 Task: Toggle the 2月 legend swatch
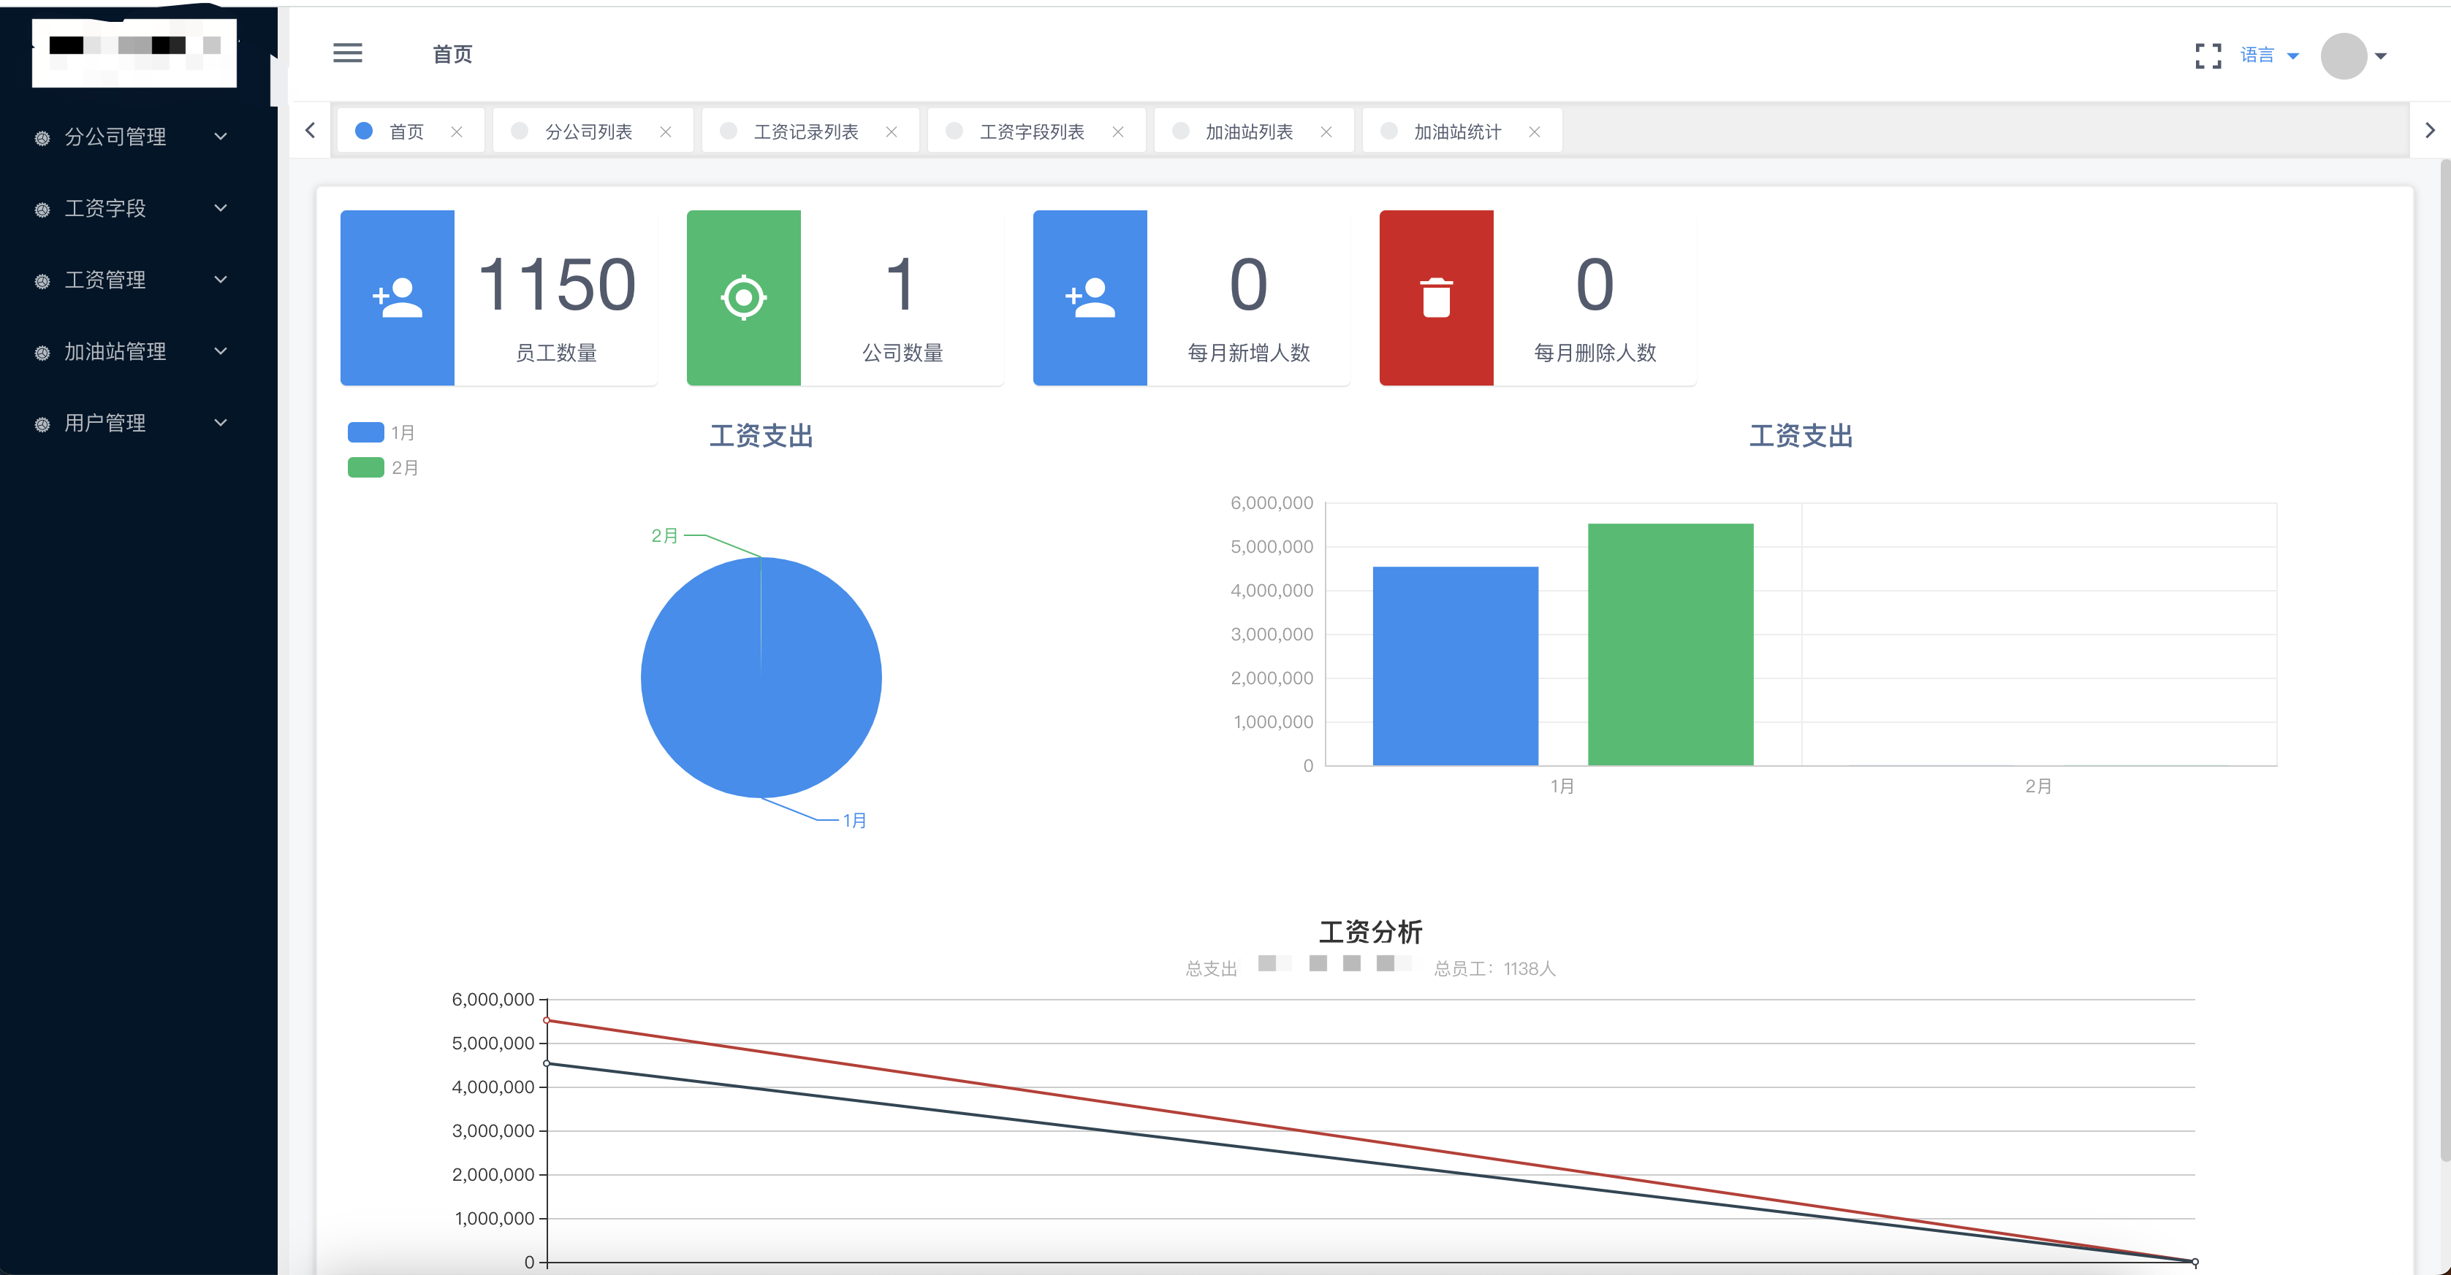365,467
